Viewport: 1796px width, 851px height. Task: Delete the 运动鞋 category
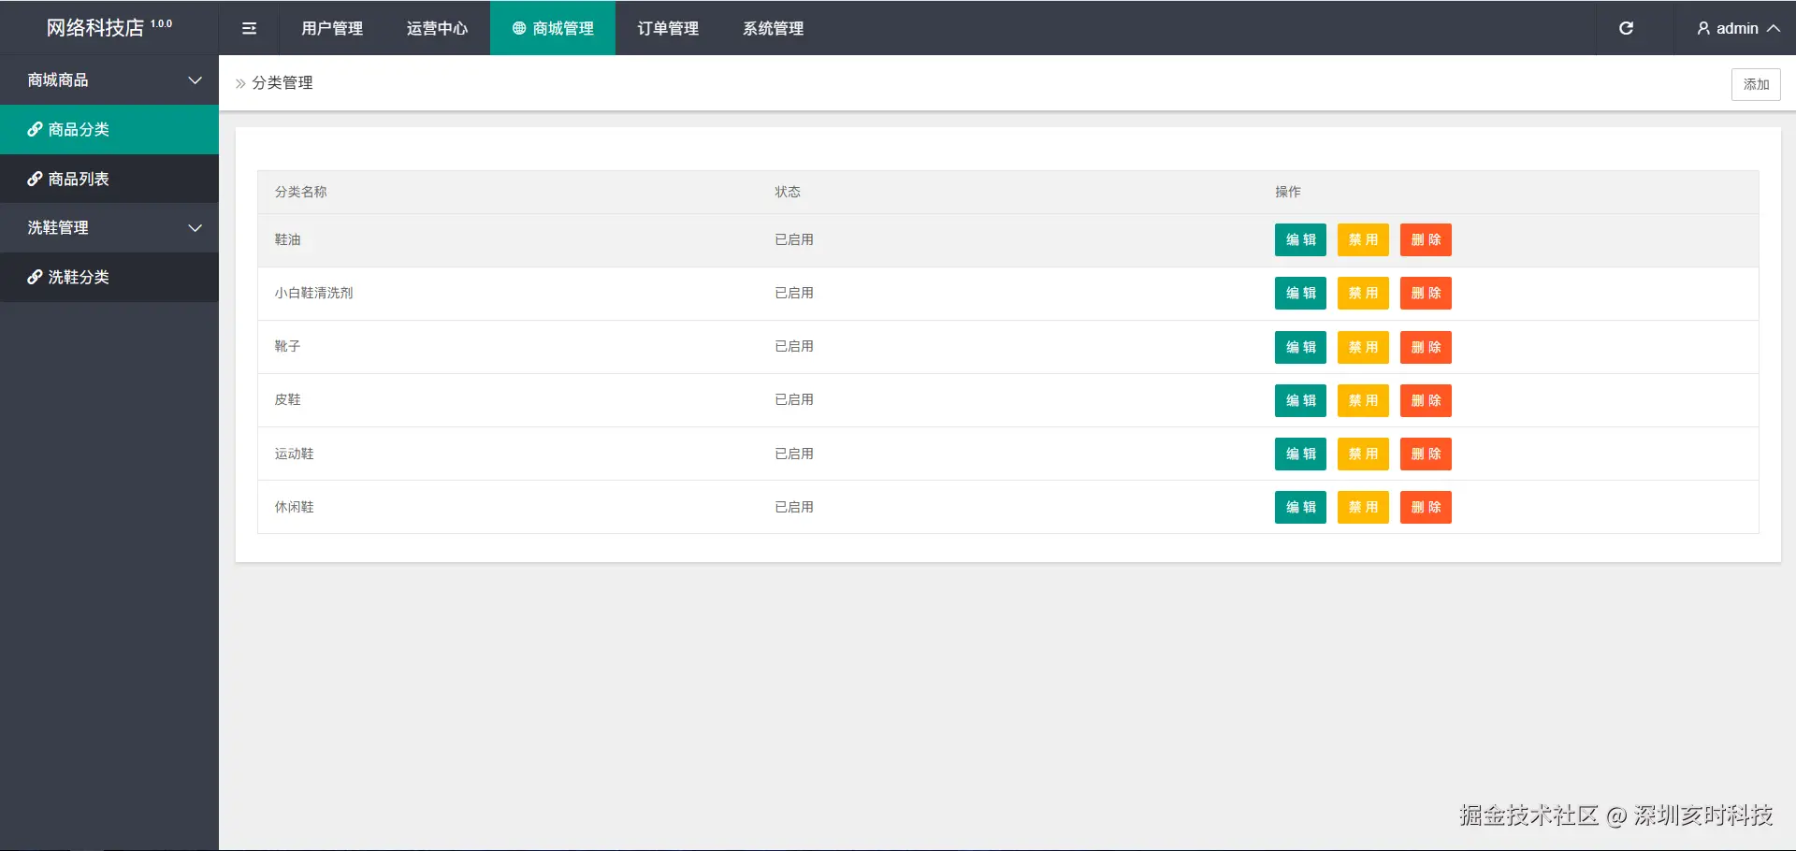tap(1426, 454)
